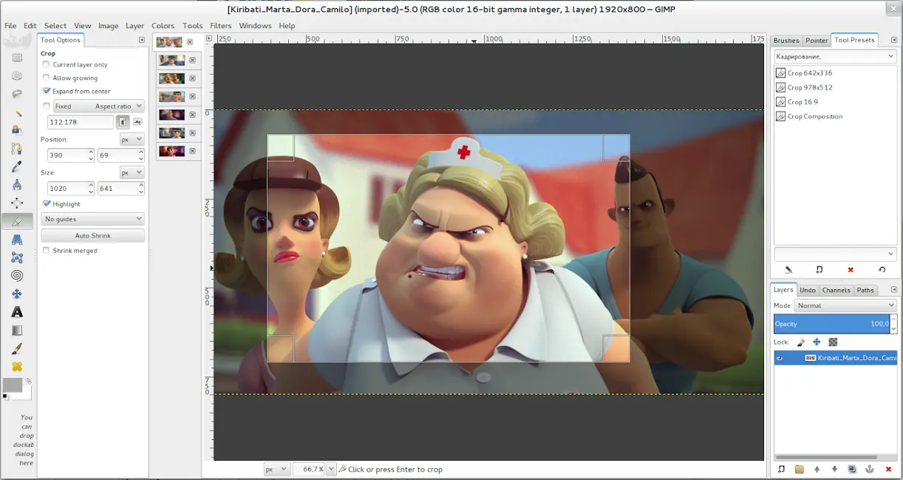This screenshot has width=903, height=480.
Task: Enable the Fixed aspect ratio checkbox
Action: (x=47, y=106)
